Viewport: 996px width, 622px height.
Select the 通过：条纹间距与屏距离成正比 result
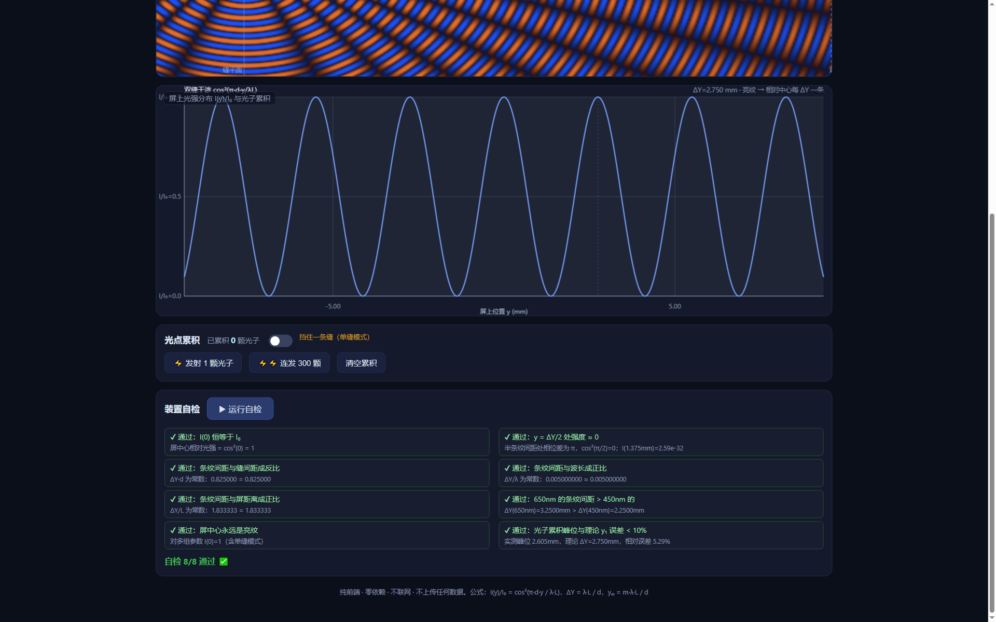[327, 504]
